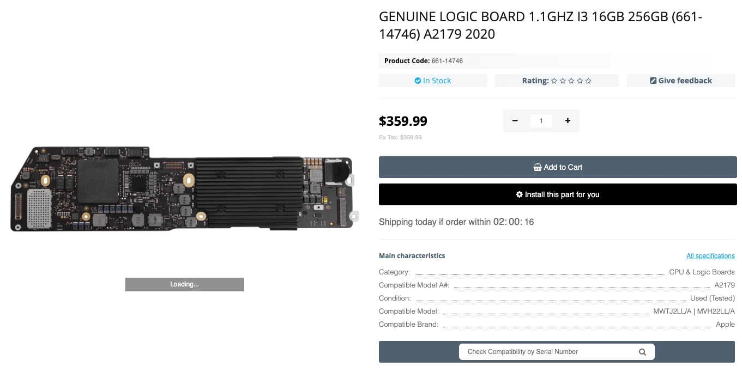Click the pencil icon beside Give feedback

[x=653, y=81]
